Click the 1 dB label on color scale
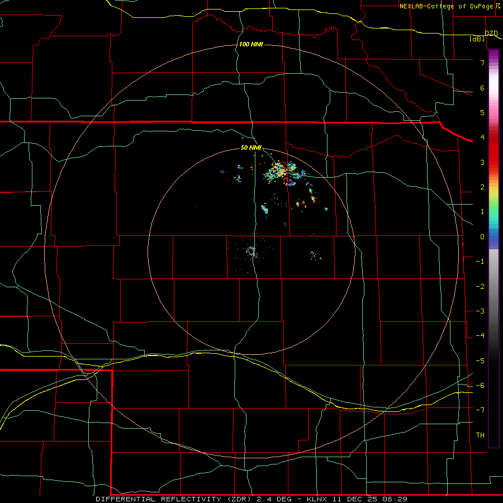 (482, 212)
